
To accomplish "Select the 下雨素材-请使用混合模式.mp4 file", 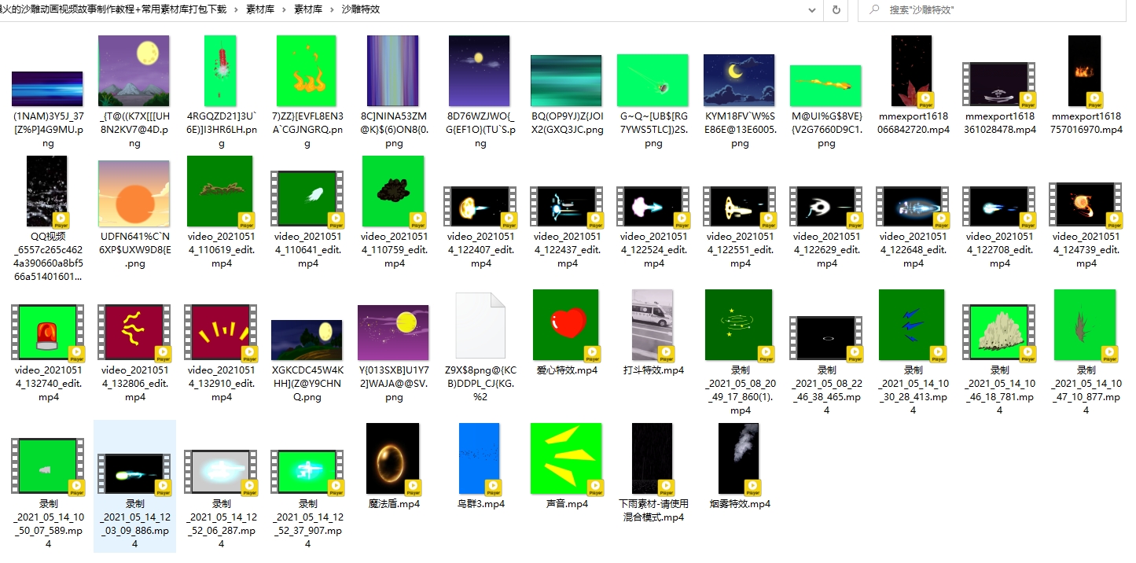I will click(653, 458).
